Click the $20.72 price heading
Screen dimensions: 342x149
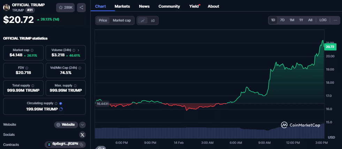click(x=18, y=20)
